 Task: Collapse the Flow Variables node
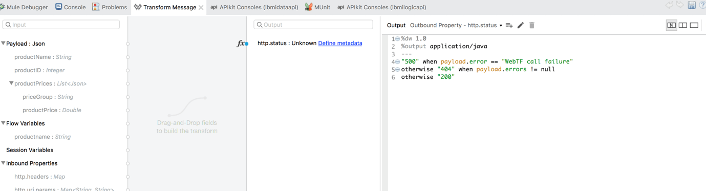click(3, 123)
